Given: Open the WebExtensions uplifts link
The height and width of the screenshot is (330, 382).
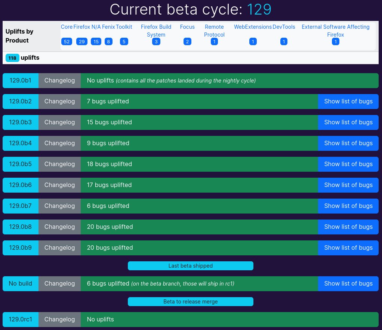Looking at the screenshot, I should coord(253,27).
